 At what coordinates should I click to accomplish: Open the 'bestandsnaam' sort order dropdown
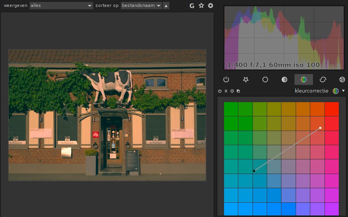[x=141, y=5]
